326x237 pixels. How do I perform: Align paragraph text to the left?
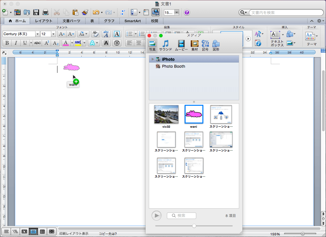(130, 43)
